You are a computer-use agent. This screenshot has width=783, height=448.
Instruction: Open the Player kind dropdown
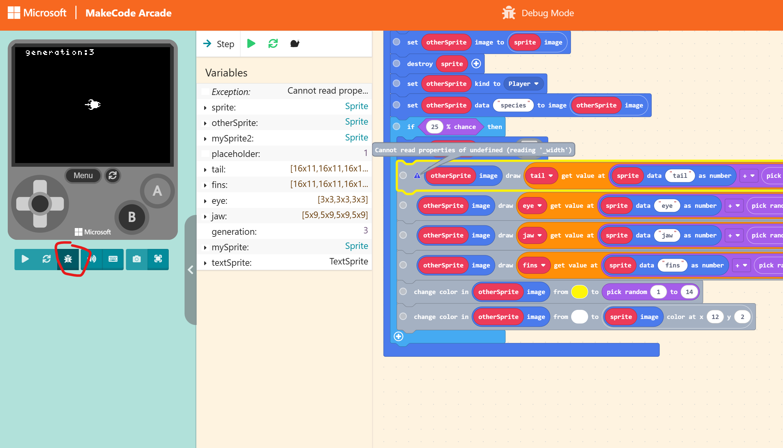coord(523,84)
